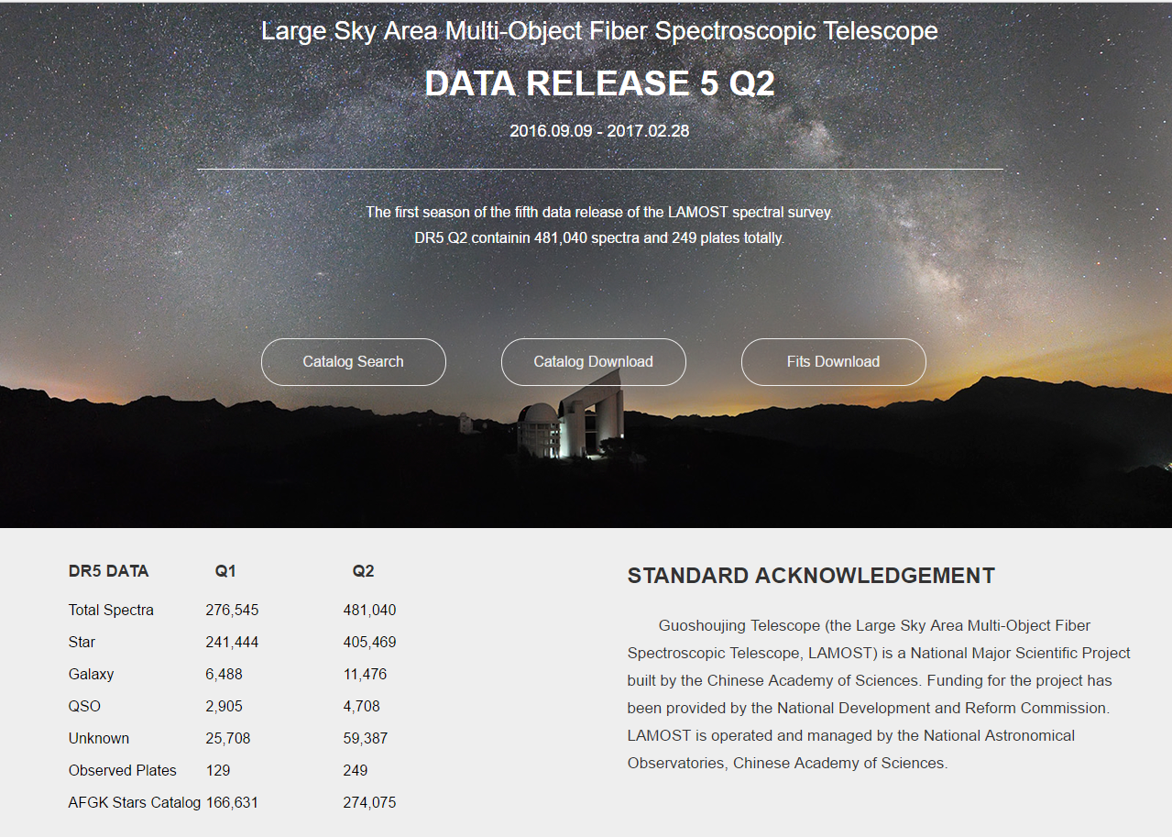The width and height of the screenshot is (1172, 837).
Task: Click the 'first season of the fifth data release' line
Action: [600, 212]
